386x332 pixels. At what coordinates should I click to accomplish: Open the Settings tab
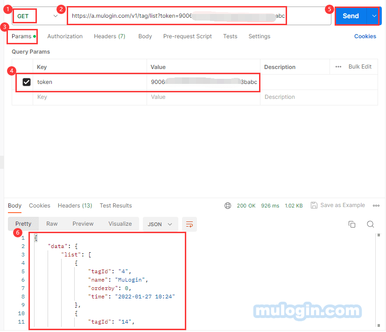pyautogui.click(x=259, y=36)
